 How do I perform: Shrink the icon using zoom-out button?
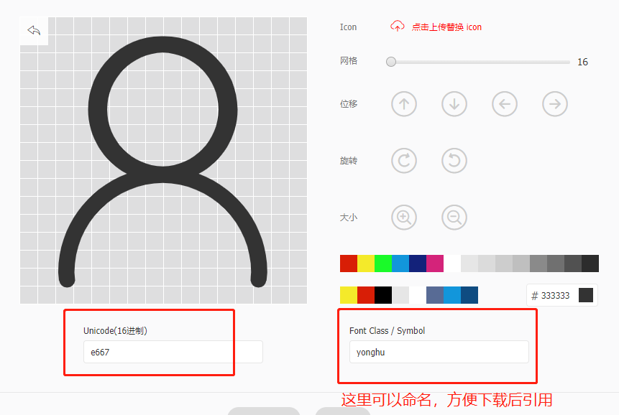coord(454,217)
